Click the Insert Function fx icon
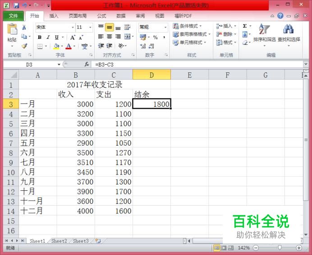The height and width of the screenshot is (255, 312). pos(87,65)
